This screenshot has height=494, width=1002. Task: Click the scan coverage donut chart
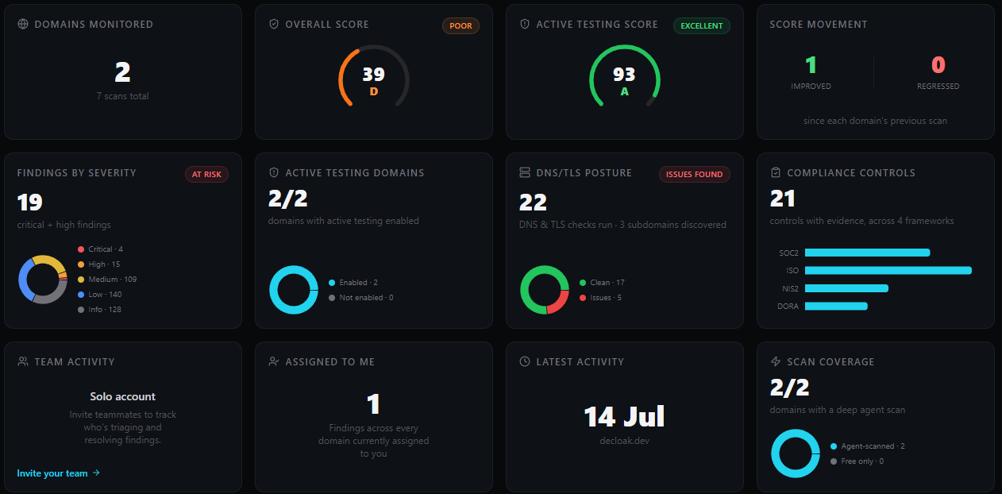click(796, 453)
